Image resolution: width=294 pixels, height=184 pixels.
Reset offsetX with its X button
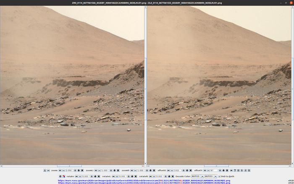(191, 171)
